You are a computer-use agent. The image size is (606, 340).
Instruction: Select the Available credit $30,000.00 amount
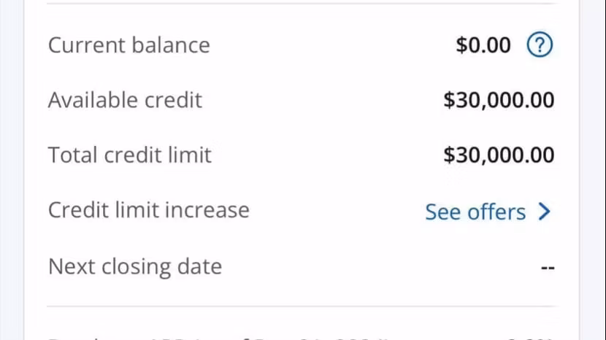tap(499, 100)
